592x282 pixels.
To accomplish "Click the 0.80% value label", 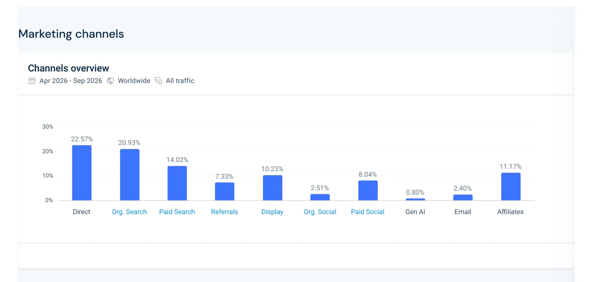I will (415, 192).
